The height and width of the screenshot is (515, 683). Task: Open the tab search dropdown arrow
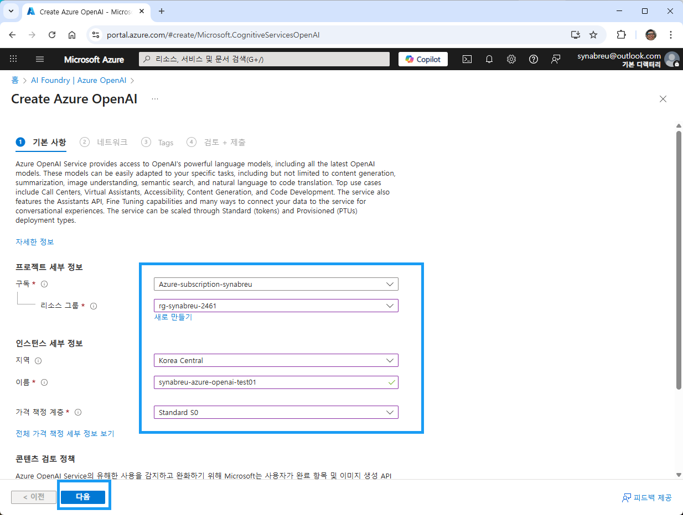11,11
